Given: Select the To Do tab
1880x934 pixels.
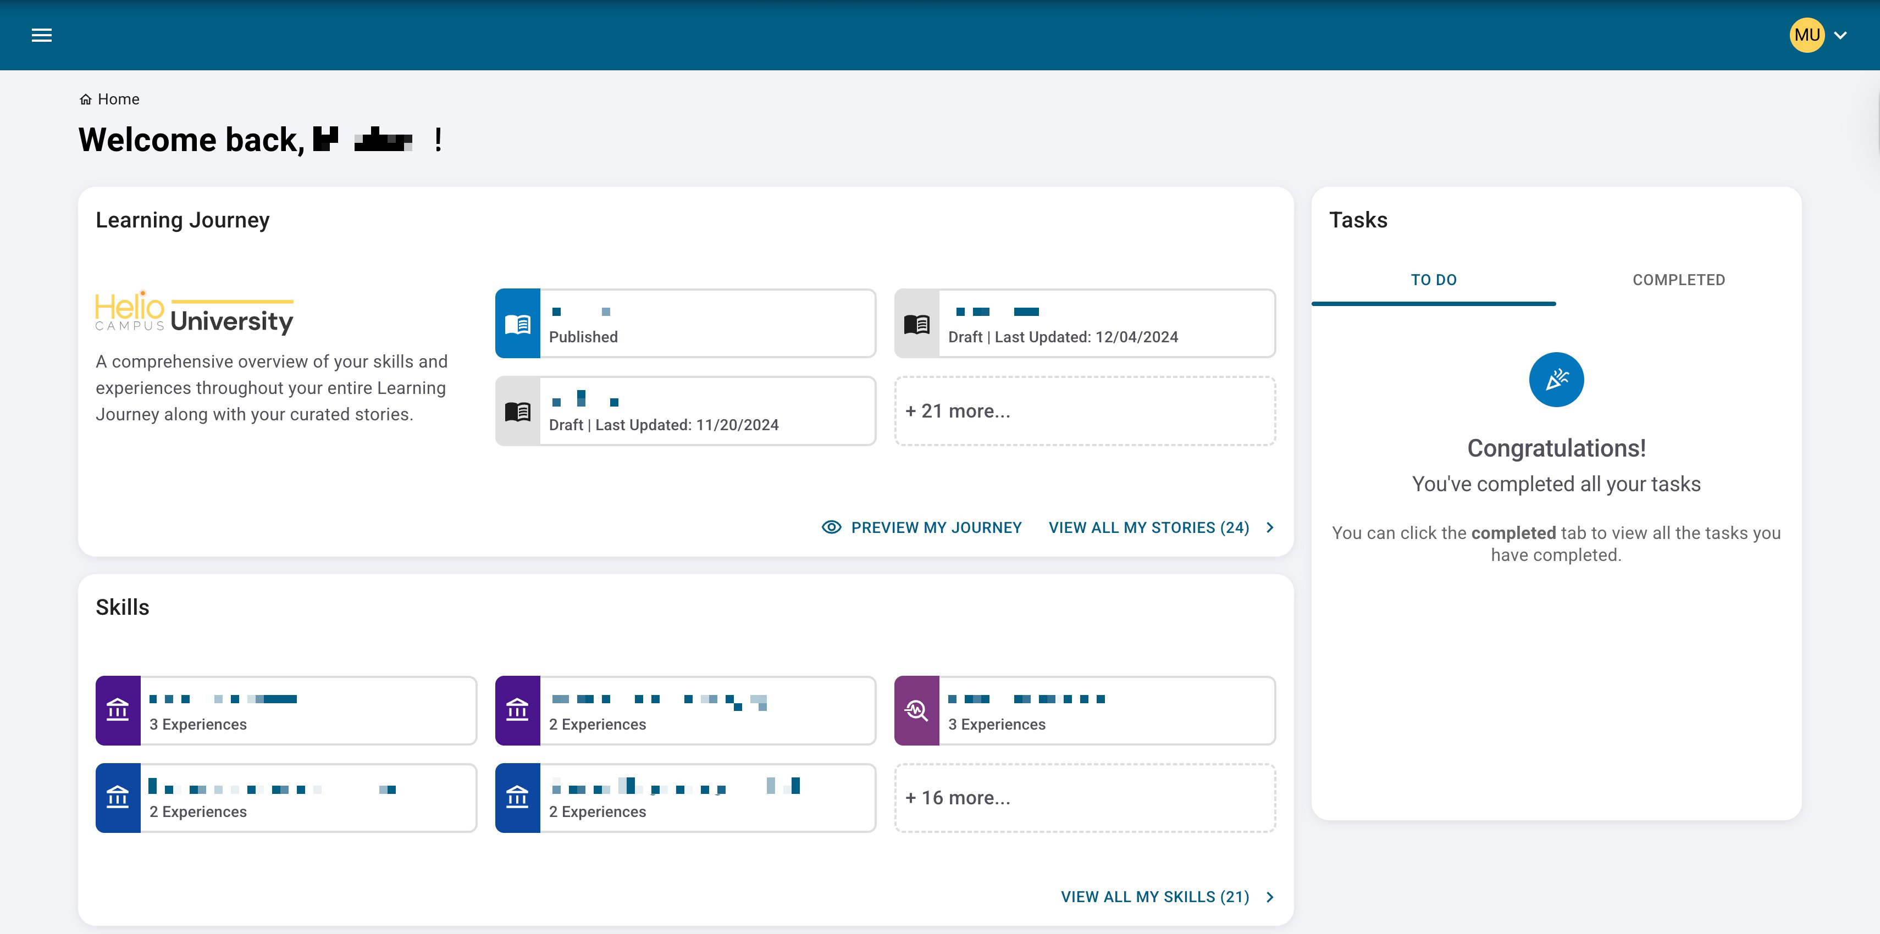Looking at the screenshot, I should (x=1433, y=280).
